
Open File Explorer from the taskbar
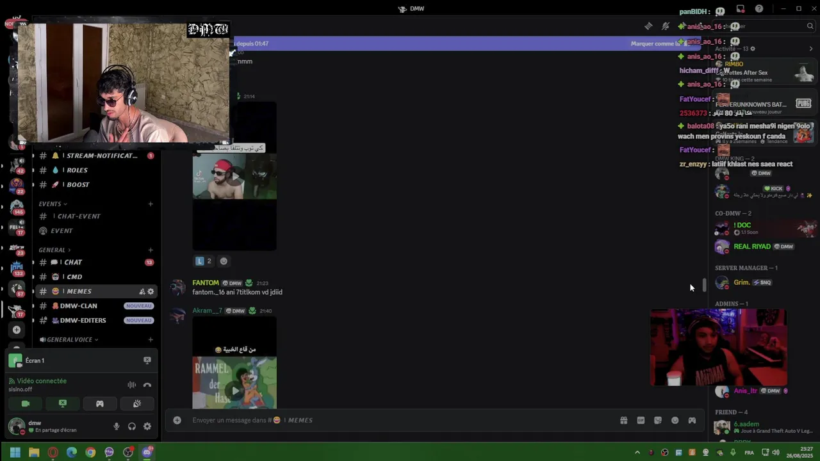[34, 453]
